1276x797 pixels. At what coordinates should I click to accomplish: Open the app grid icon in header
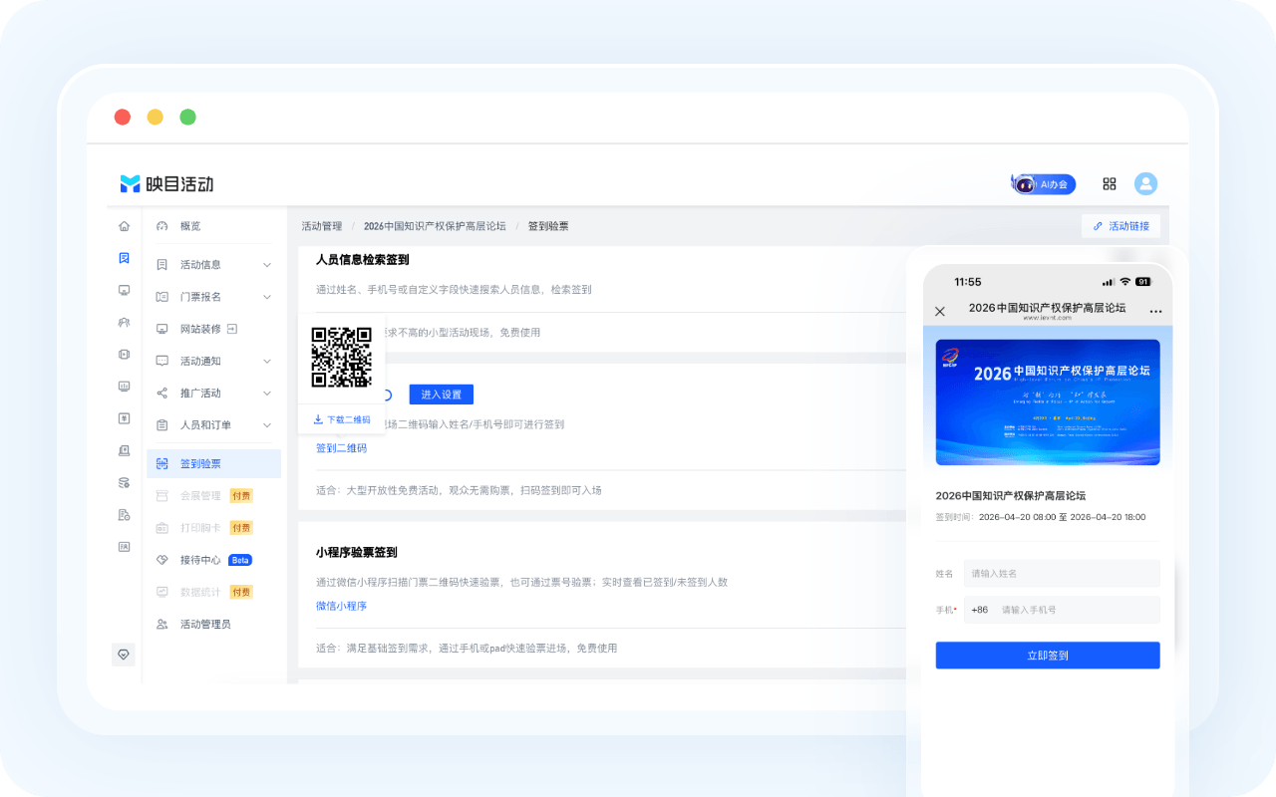(1110, 183)
